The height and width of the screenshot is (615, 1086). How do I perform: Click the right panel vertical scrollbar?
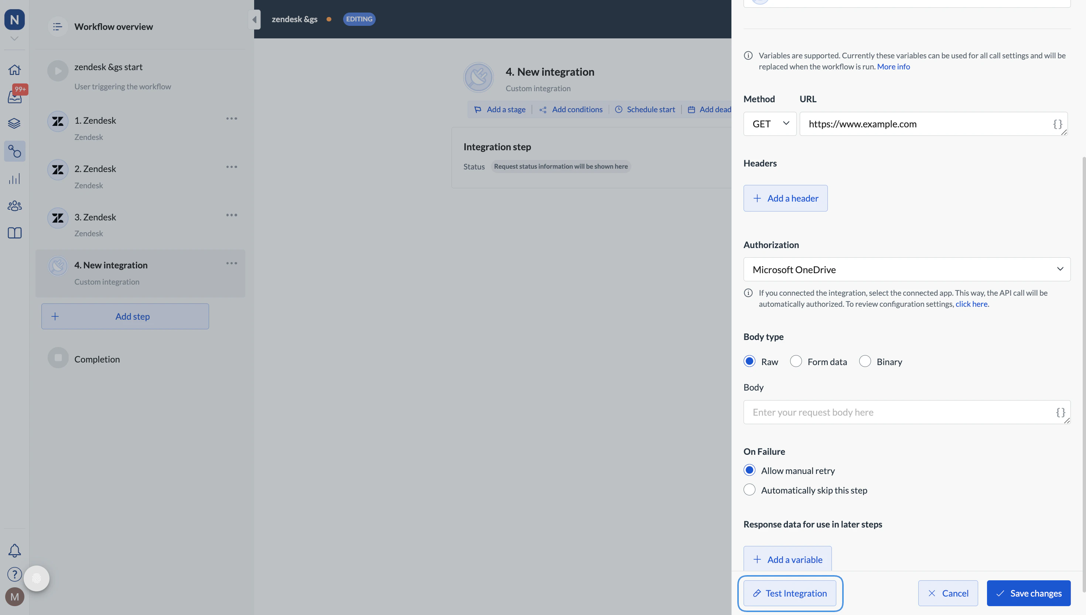[x=1083, y=372]
